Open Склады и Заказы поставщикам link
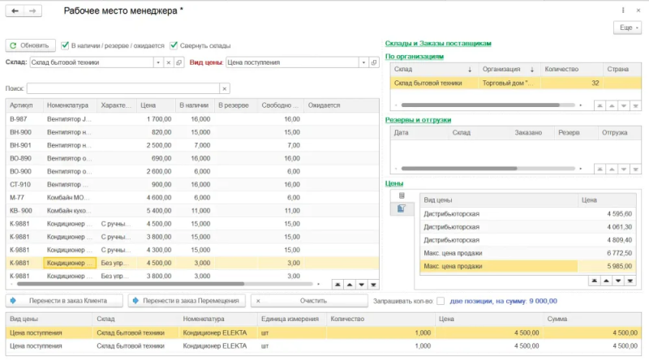 [438, 43]
